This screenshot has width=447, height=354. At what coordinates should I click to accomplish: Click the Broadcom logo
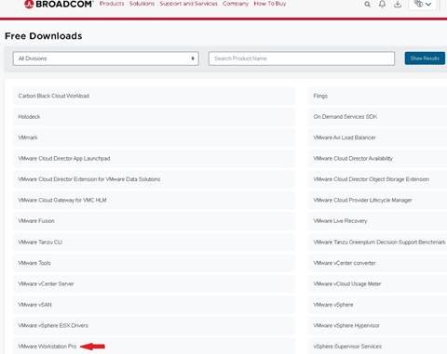tap(59, 4)
